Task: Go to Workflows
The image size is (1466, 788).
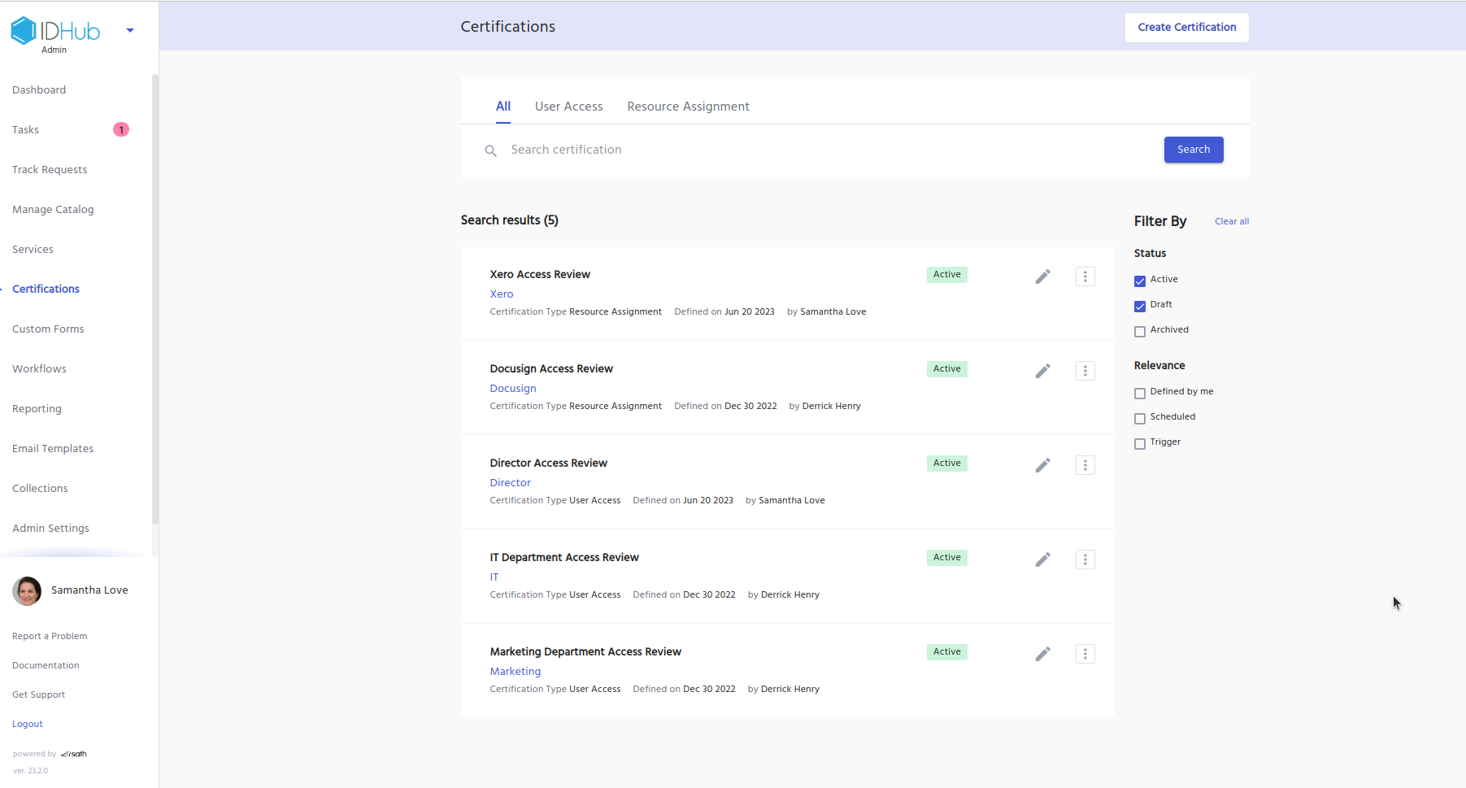Action: pos(39,369)
